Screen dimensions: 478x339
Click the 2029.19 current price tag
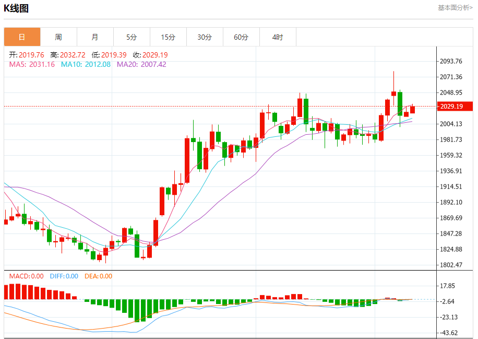(x=455, y=106)
